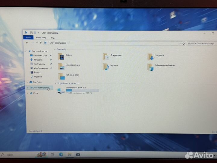Image resolution: width=217 pixels, height=163 pixels.
Task: Open the recent locations dropdown arrow
Action: coord(37,43)
